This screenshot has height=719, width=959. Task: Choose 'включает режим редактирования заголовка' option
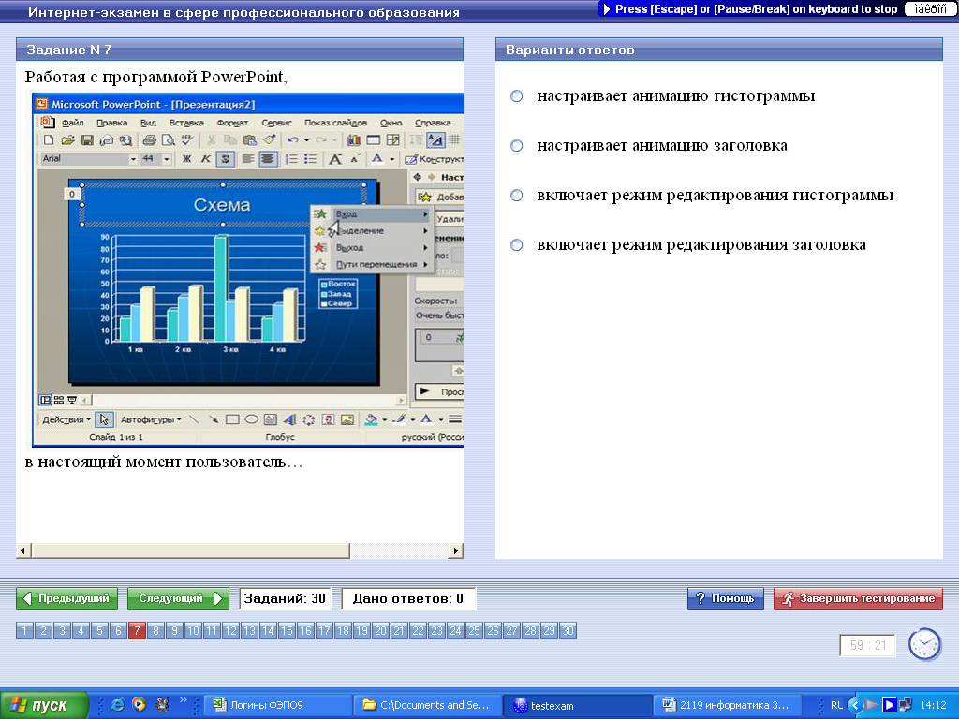pyautogui.click(x=517, y=245)
